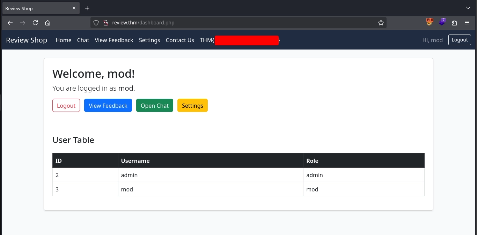
Task: Open the Firefox hamburger menu
Action: click(x=467, y=23)
